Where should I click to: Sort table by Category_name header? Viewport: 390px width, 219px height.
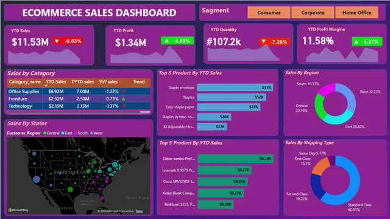(x=24, y=82)
